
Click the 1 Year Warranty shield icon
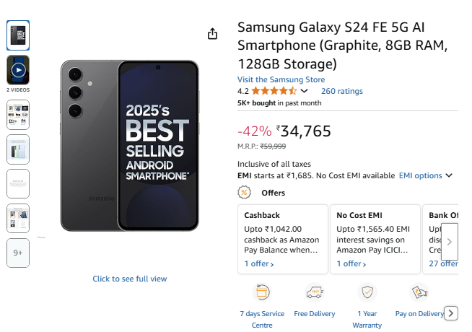click(x=367, y=292)
